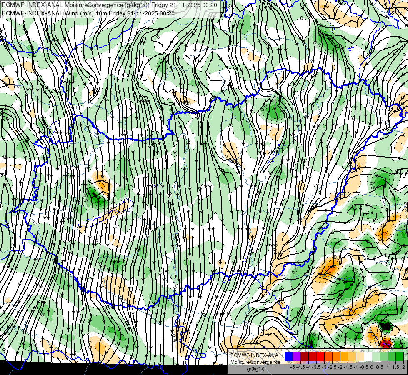
Task: Click 'ECMWF-INDEX-ANAL' label in the legend box
Action: [255, 355]
